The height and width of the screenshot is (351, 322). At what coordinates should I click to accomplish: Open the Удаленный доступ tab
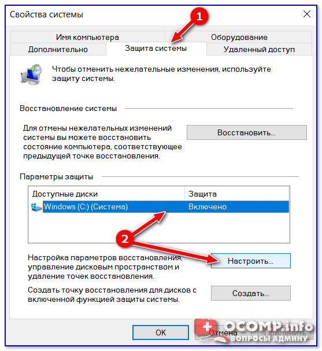click(x=259, y=49)
